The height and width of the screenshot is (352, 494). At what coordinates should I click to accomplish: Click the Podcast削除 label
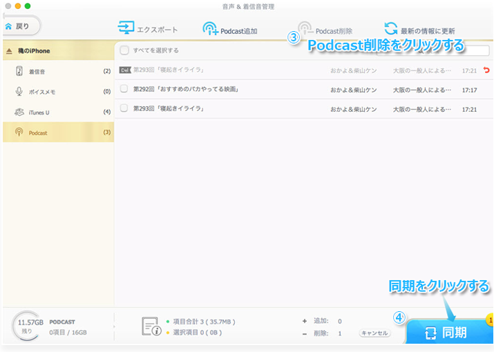(x=334, y=31)
